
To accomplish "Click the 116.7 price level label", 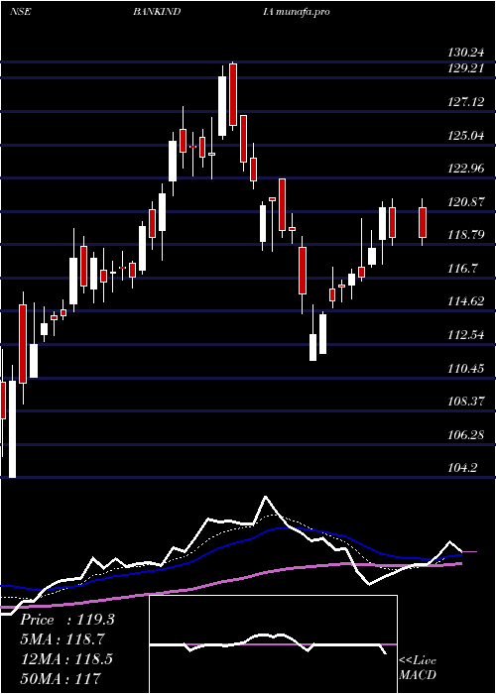I will [462, 269].
